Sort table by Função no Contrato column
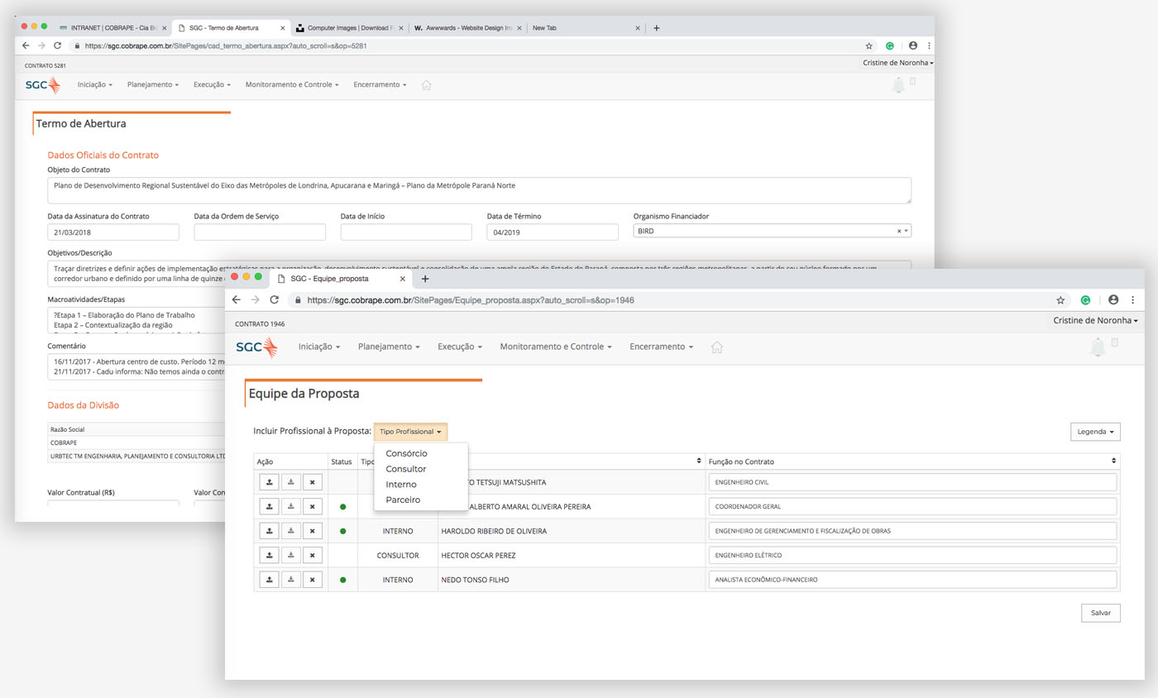1158x698 pixels. (x=1113, y=461)
